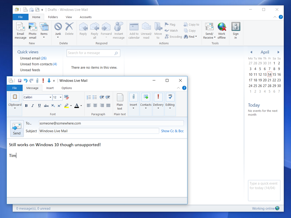Expand the font color dropdown arrow
This screenshot has width=291, height=218.
click(x=81, y=106)
